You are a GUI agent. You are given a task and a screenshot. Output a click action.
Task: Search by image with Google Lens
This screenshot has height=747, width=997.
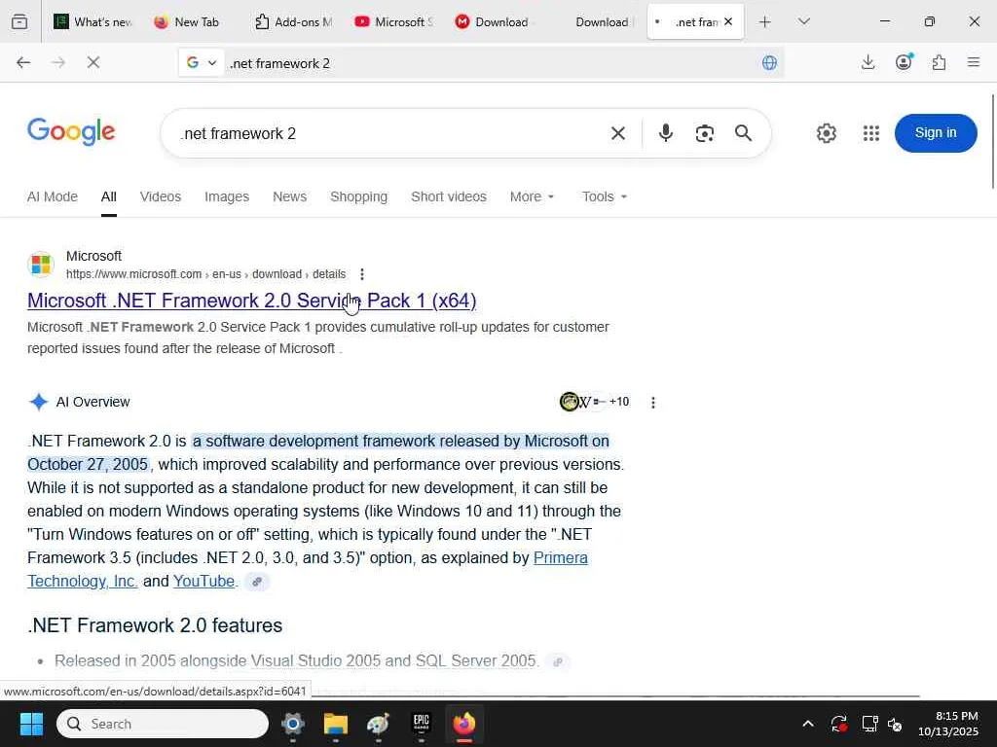705,133
